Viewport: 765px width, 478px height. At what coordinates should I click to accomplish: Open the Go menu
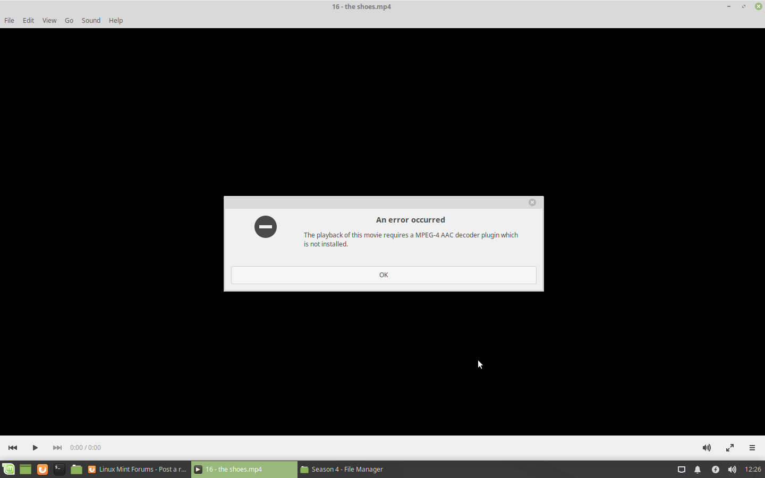point(69,20)
